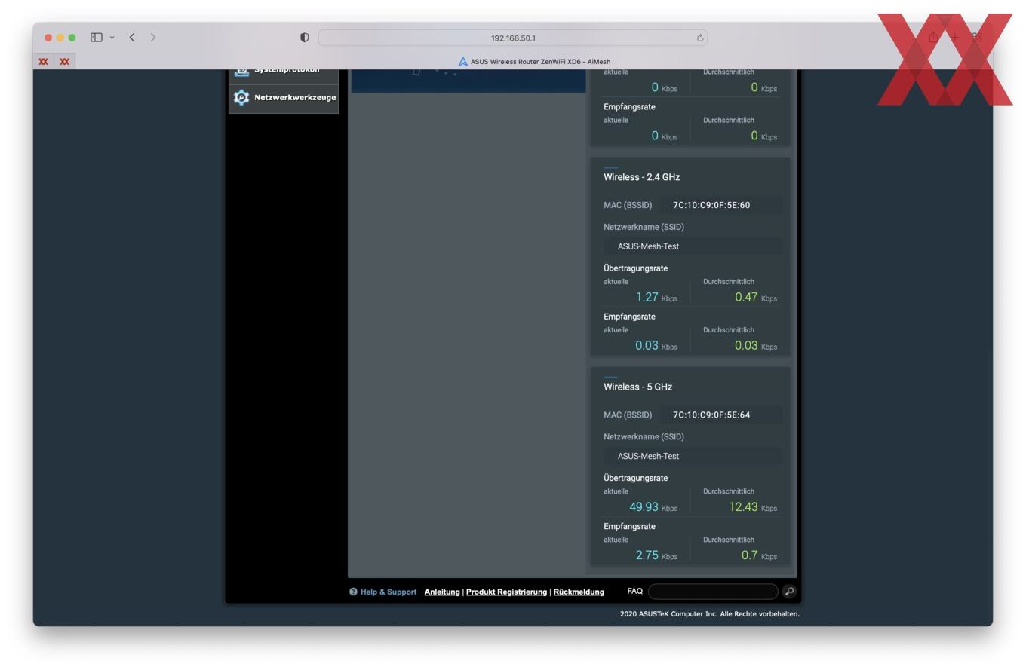
Task: Select the ASUS Wireless Router ZenWiFi XD6 tab
Action: pos(534,62)
